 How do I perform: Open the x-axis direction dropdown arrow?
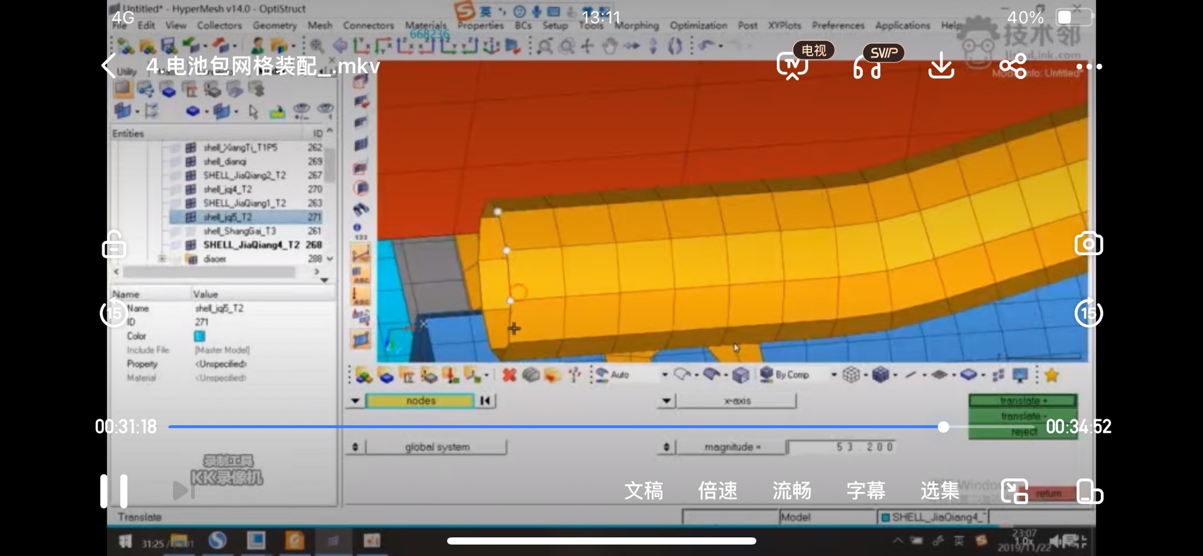click(667, 401)
